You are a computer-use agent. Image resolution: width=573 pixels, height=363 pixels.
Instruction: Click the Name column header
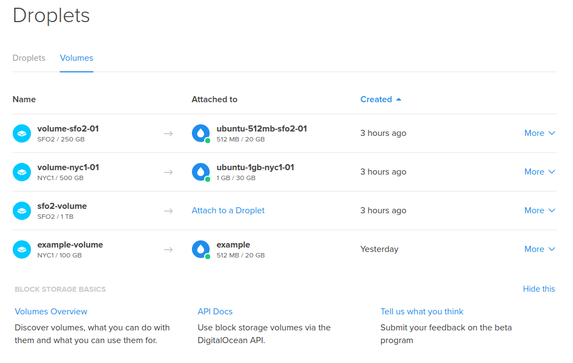point(24,99)
